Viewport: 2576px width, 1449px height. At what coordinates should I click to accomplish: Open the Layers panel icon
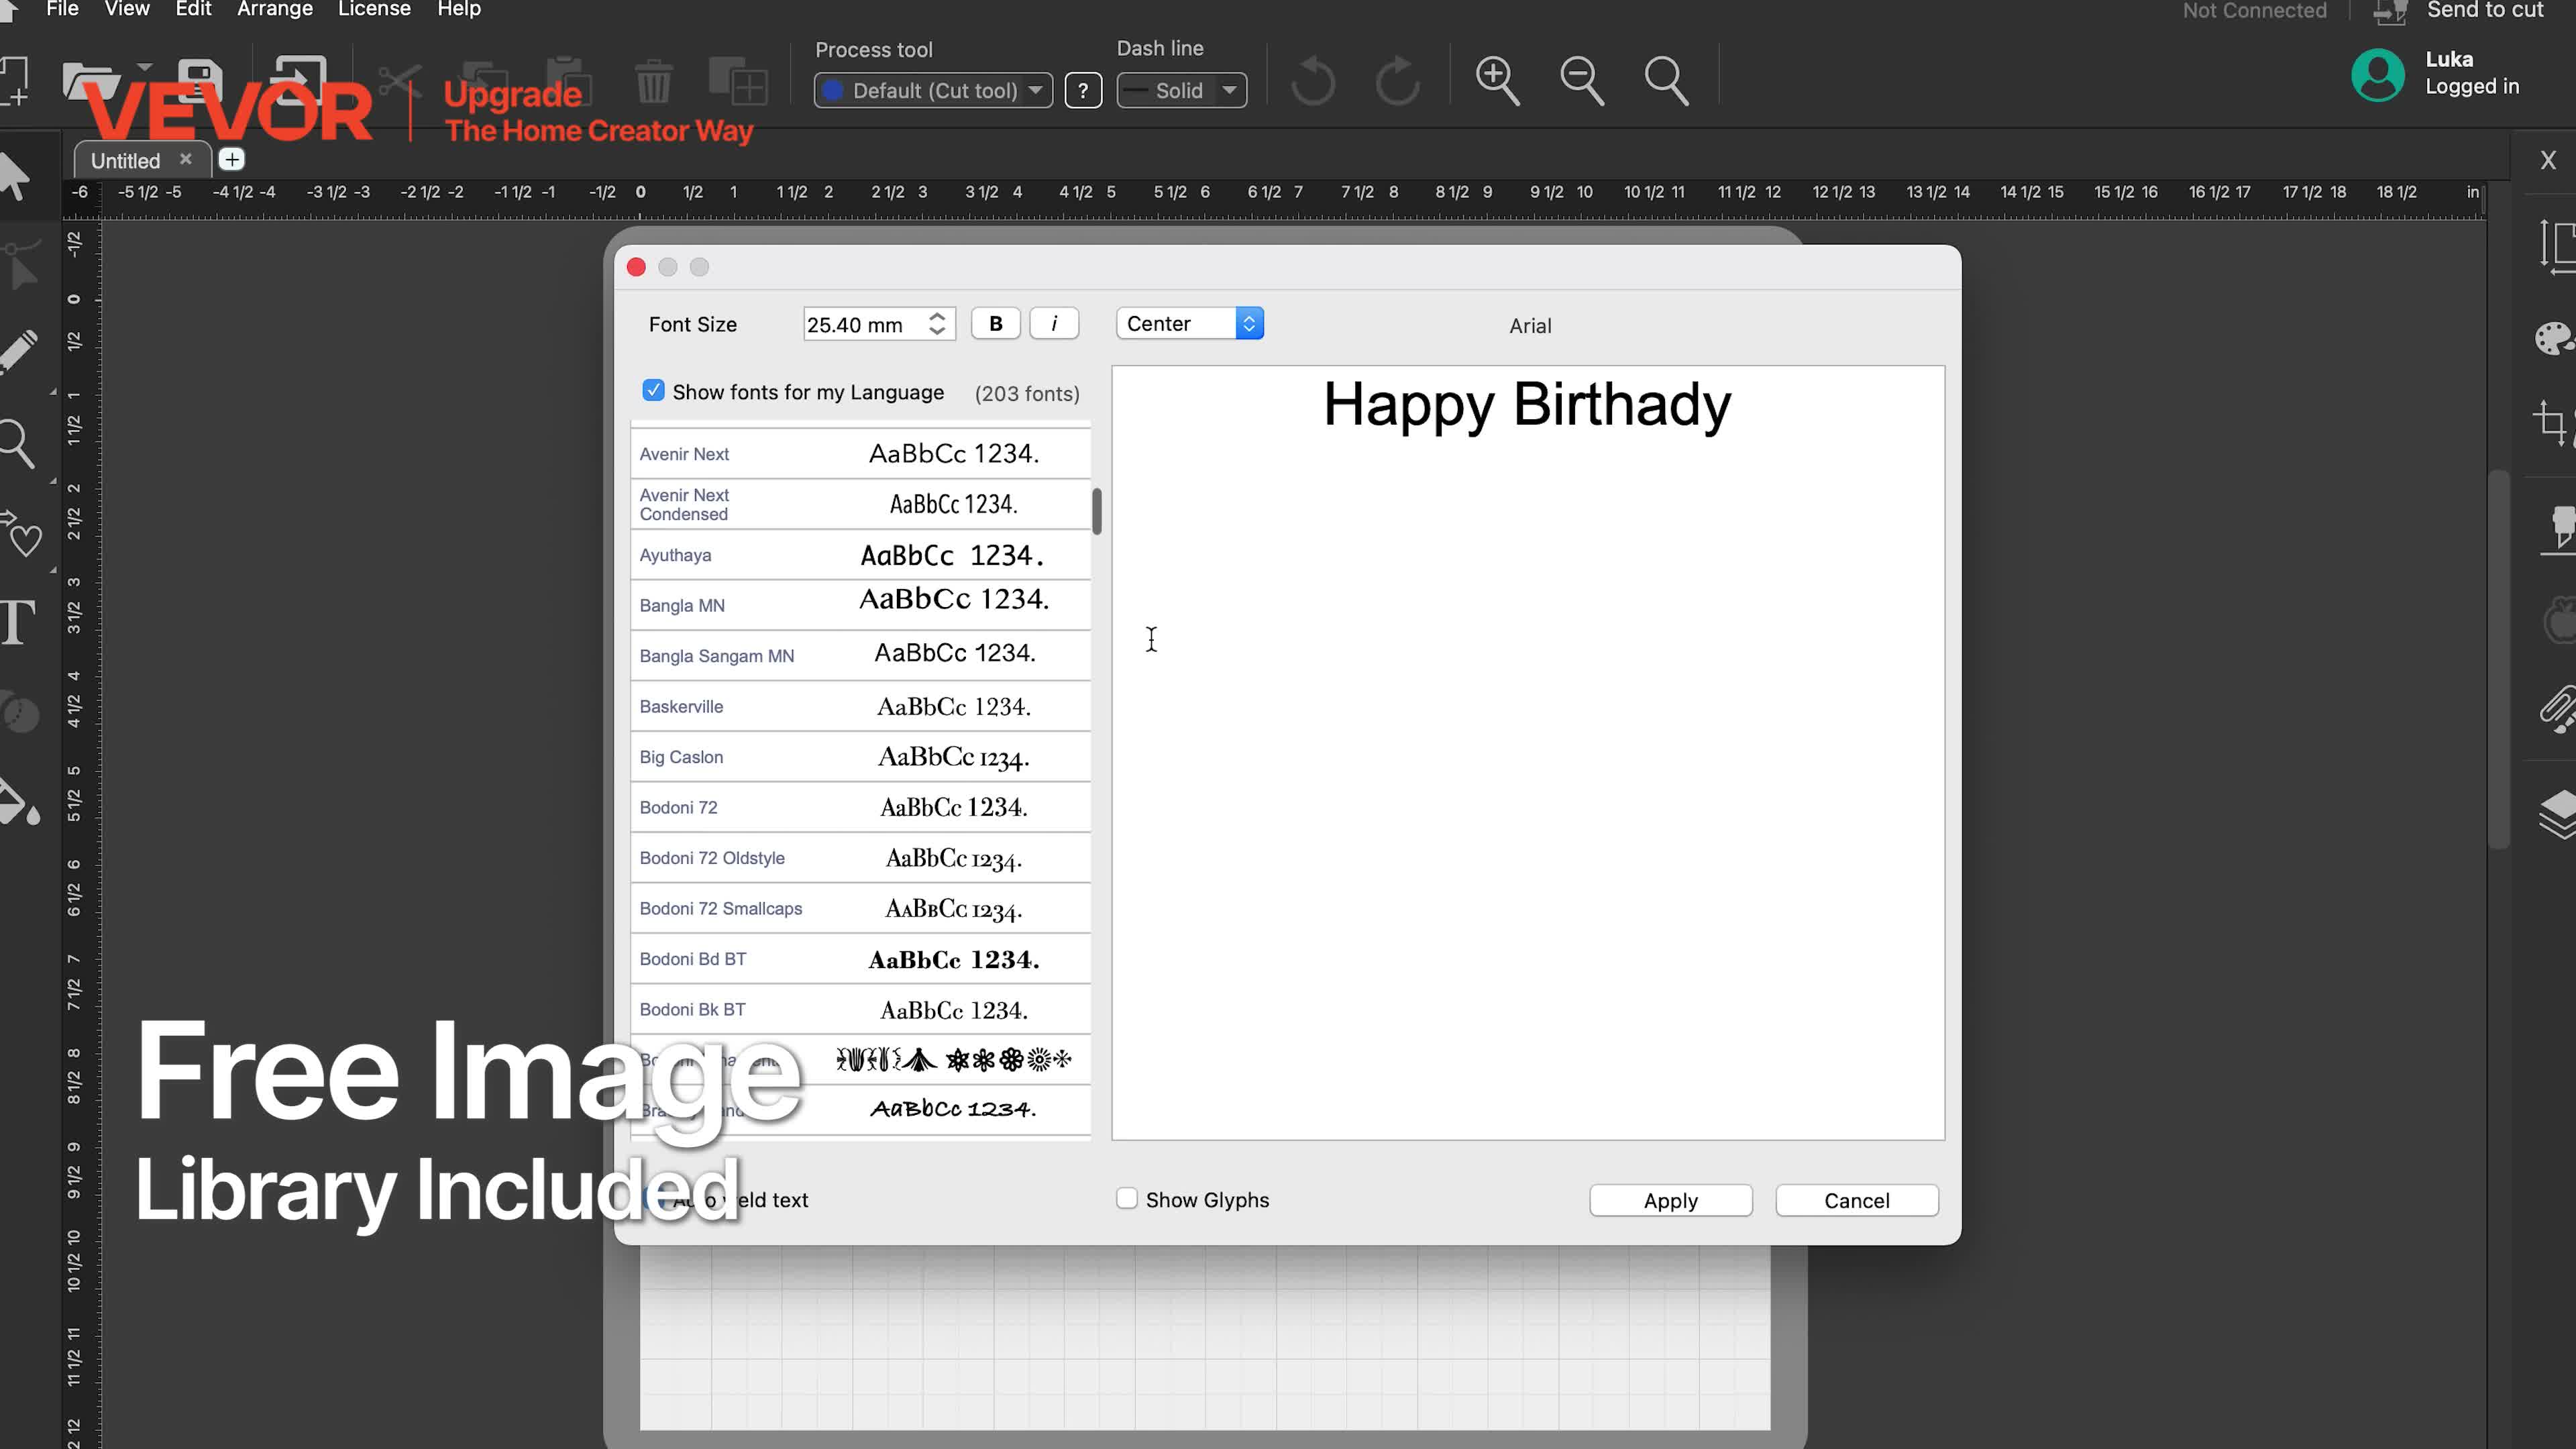(x=2558, y=813)
